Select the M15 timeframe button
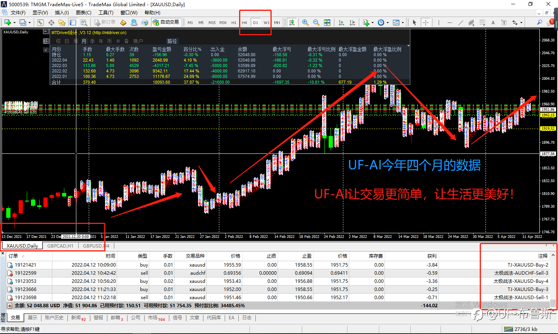The image size is (558, 334). click(x=212, y=22)
